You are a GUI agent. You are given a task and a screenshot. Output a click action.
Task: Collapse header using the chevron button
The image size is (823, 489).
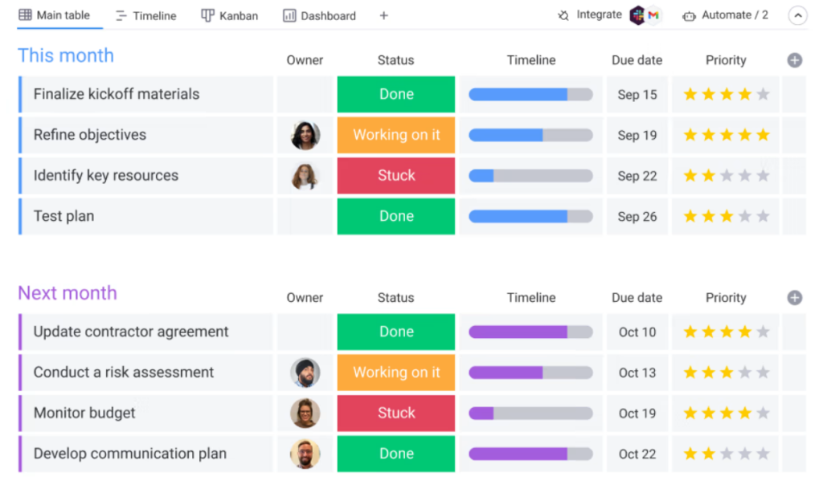797,15
